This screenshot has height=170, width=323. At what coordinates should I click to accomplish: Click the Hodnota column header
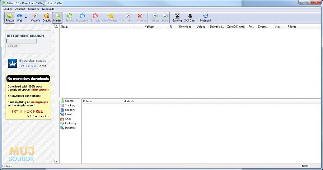click(208, 101)
